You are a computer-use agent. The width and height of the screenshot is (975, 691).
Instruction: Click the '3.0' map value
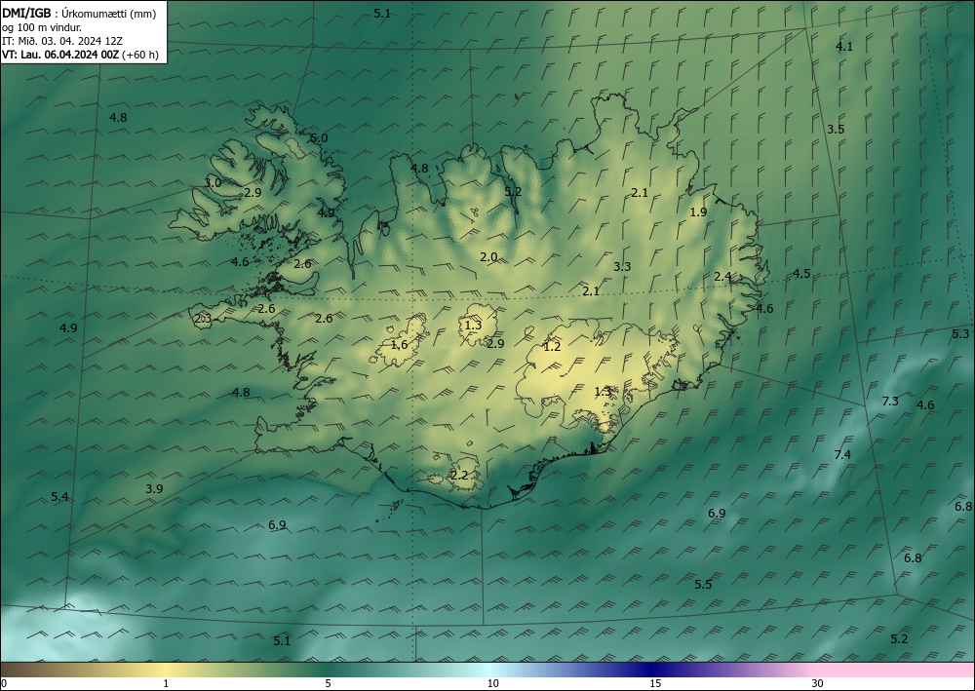click(x=213, y=182)
